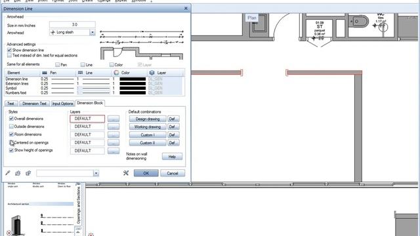Click the Custom I button
Screen dimensions: 420x236
point(148,135)
